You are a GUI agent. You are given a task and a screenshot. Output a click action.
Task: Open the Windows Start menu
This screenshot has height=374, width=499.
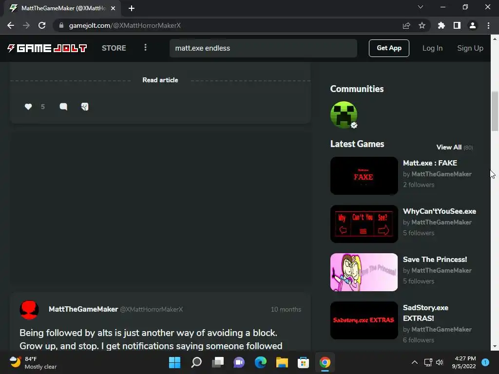click(174, 362)
